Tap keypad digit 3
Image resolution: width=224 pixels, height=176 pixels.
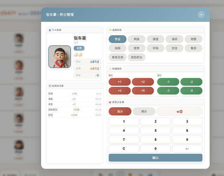187,121
